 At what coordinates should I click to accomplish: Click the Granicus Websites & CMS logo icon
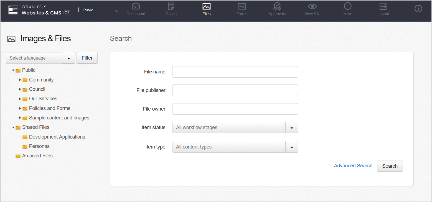pyautogui.click(x=13, y=10)
